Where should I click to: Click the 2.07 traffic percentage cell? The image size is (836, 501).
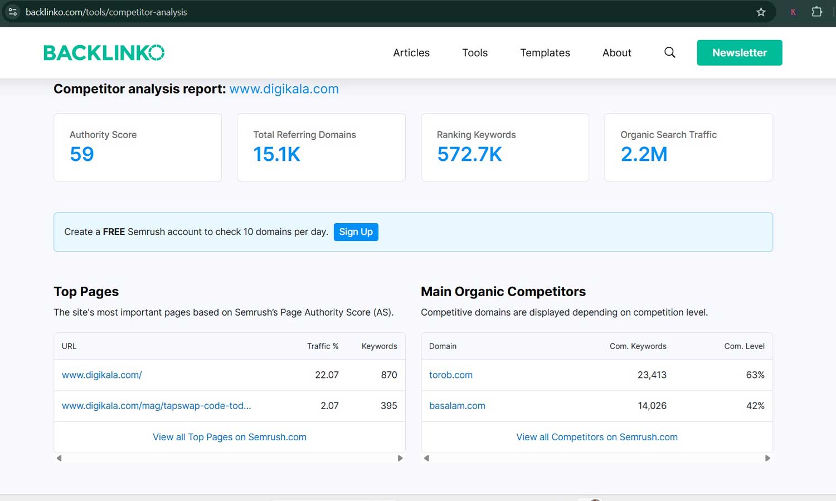330,406
